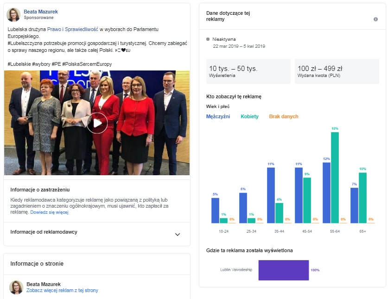Viewport: 388px width, 299px height.
Task: Select Brak danych legend label
Action: (x=284, y=116)
